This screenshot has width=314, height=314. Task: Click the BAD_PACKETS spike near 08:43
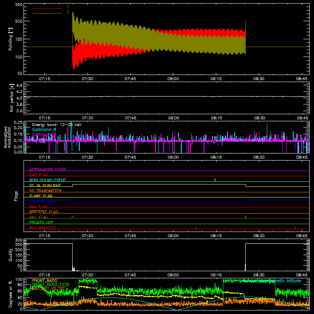(295, 228)
